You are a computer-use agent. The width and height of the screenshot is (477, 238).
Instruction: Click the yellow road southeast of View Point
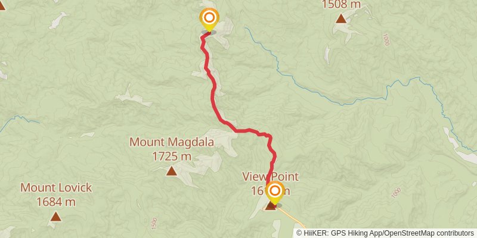click(292, 218)
